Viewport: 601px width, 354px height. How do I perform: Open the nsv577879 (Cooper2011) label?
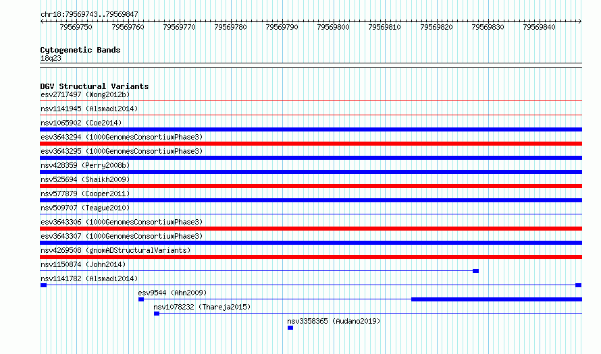(x=85, y=194)
